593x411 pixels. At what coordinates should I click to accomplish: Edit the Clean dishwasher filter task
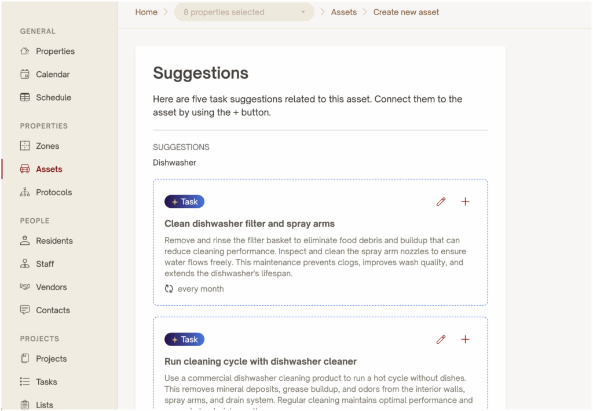tap(441, 201)
